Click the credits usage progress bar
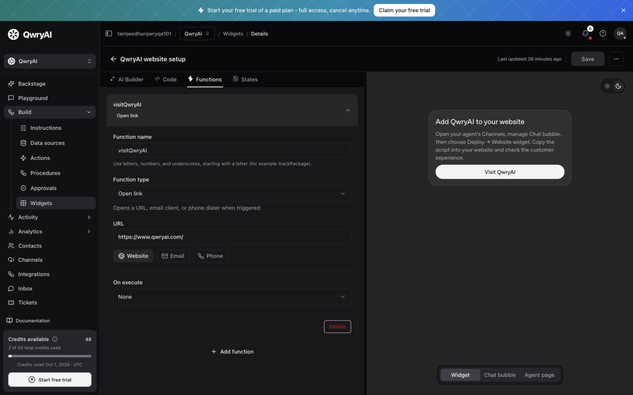Screen dimensions: 633x395 (50, 356)
